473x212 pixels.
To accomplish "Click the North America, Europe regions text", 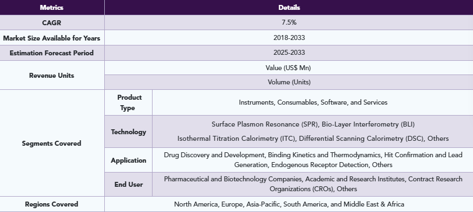I will click(289, 204).
